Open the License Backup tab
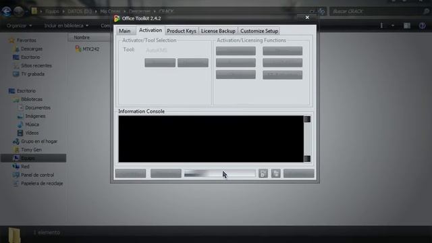Screen dimensions: 432x243 218,31
